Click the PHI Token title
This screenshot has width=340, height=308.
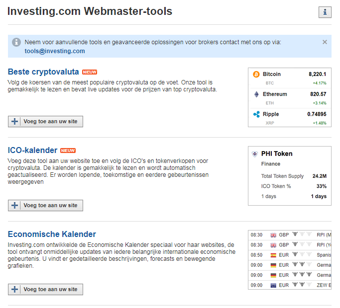pos(277,154)
